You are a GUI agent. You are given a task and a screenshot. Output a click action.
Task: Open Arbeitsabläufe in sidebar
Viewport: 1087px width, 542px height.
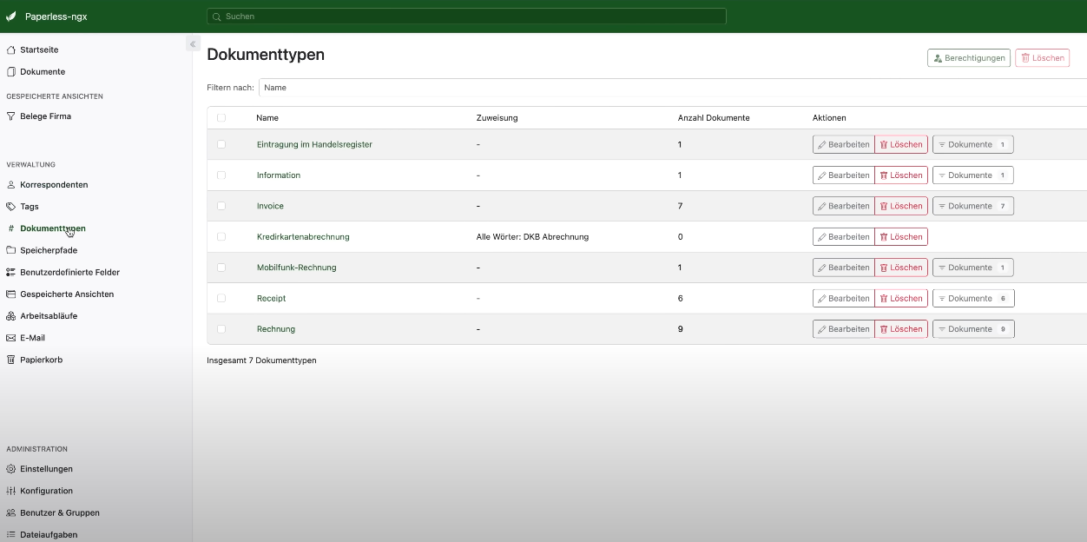(49, 315)
